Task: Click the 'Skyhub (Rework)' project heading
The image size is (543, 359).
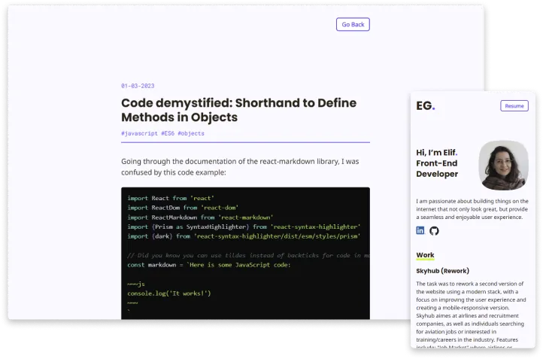Action: [x=442, y=271]
